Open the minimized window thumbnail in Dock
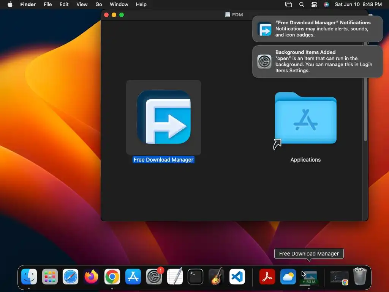Image resolution: width=389 pixels, height=292 pixels. (339, 277)
